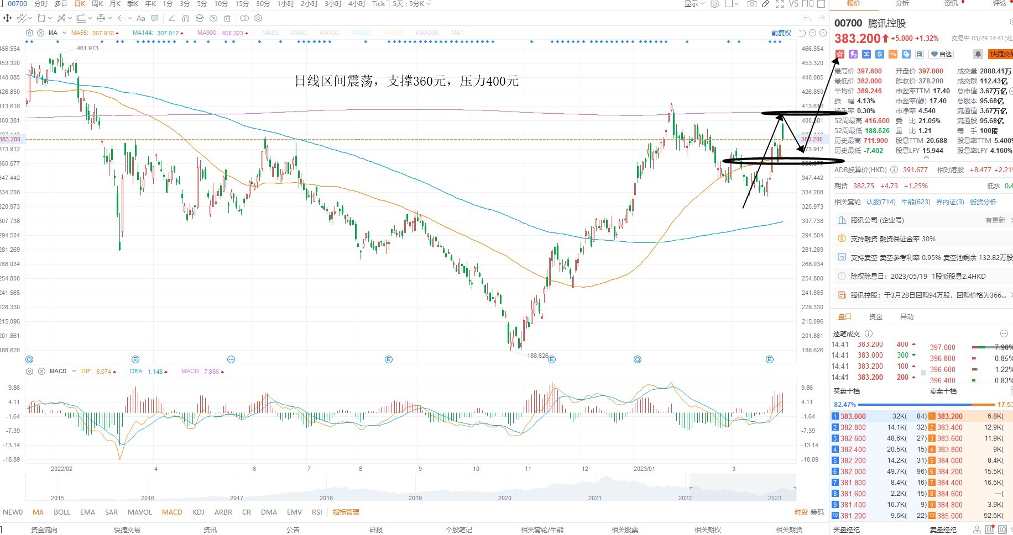Screen dimensions: 1013x535
Task: Toggle the 前复权 price adjustment
Action: coord(781,33)
